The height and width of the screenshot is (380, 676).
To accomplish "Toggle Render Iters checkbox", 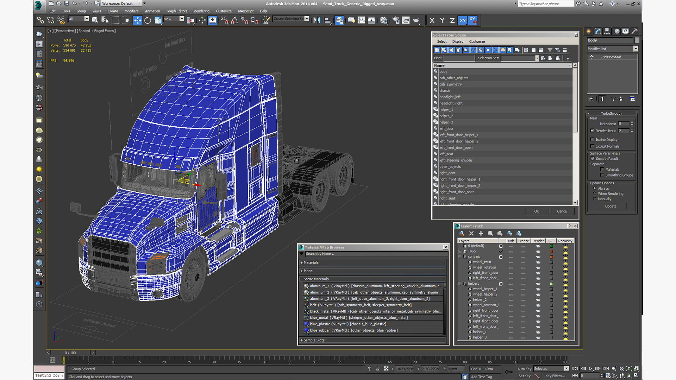I will (x=592, y=131).
